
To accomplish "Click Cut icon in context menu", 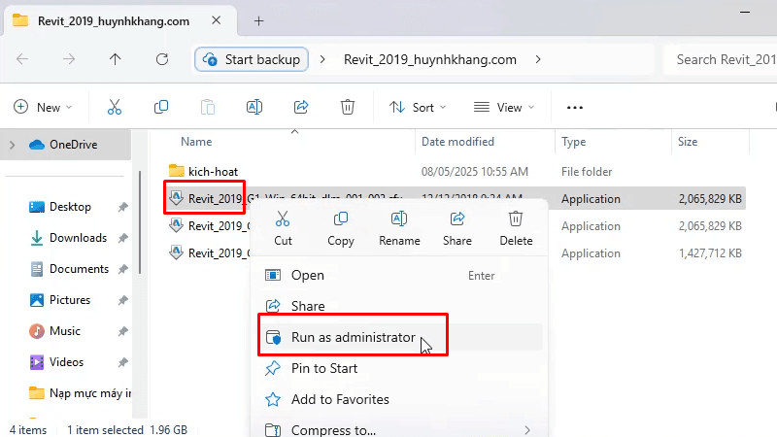I will (283, 219).
